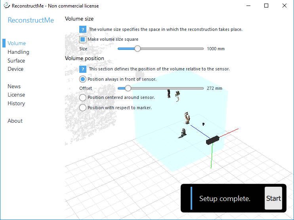Select Position centered around sensor
The height and width of the screenshot is (220, 294).
(x=83, y=98)
